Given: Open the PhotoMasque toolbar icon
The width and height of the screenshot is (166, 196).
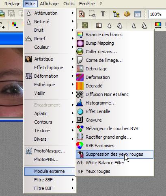Looking at the screenshot, I should click(82, 14).
